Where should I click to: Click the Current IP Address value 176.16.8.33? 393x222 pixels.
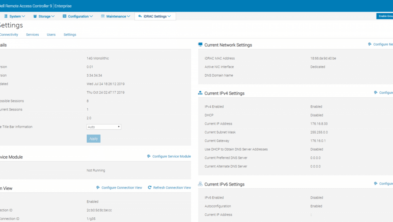(319, 124)
